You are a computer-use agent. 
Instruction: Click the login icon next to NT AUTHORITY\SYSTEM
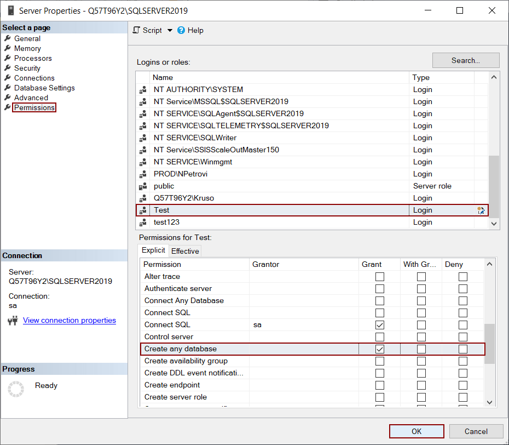click(143, 89)
